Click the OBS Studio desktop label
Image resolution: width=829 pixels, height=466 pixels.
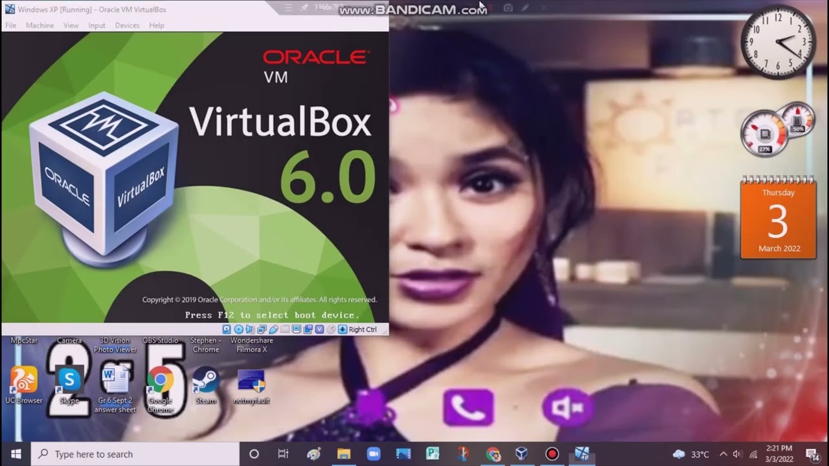(x=161, y=340)
